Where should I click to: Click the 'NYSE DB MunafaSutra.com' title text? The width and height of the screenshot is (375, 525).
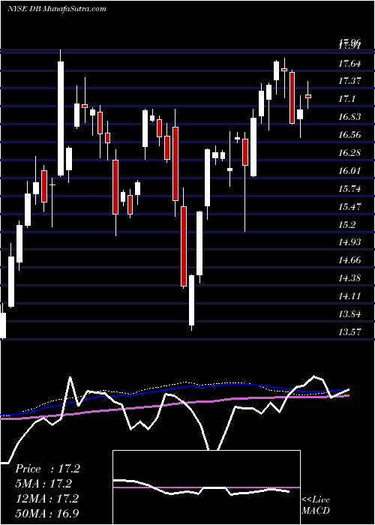[x=56, y=8]
